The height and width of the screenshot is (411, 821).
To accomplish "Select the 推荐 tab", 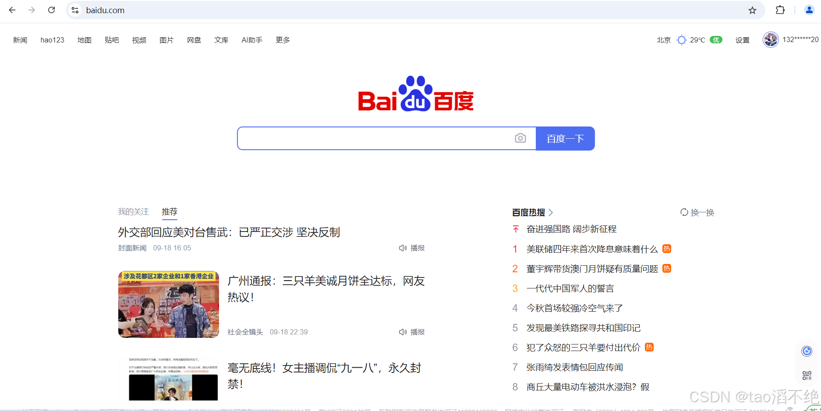I will 170,212.
